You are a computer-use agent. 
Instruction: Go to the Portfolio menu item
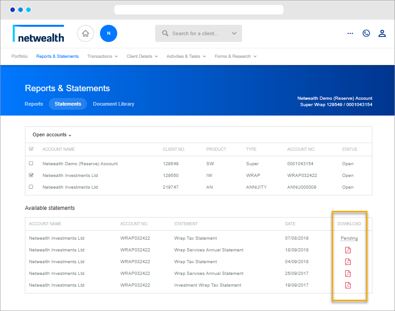click(x=19, y=56)
